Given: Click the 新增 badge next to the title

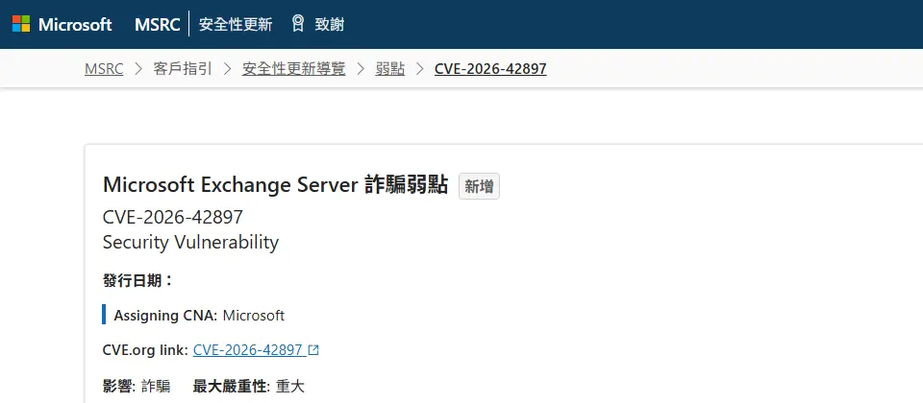Looking at the screenshot, I should [479, 187].
